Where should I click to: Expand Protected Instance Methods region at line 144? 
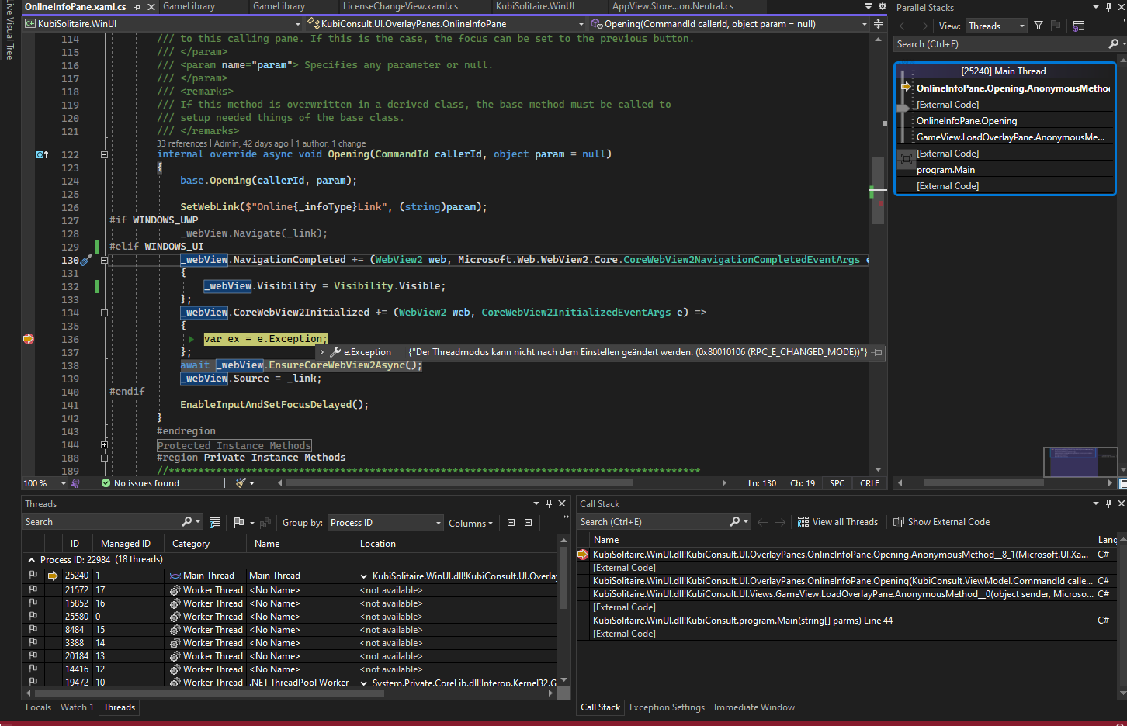coord(104,445)
